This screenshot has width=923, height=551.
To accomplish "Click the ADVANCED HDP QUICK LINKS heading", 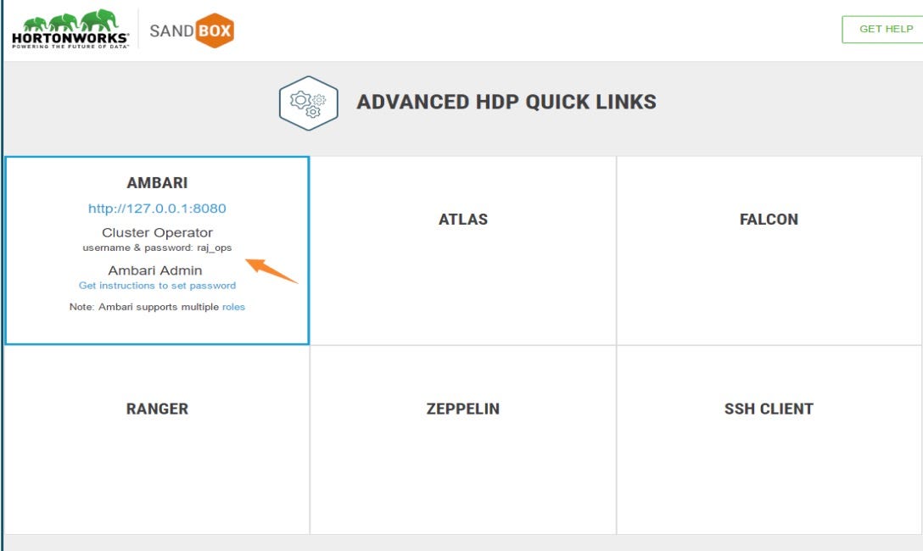I will [507, 101].
